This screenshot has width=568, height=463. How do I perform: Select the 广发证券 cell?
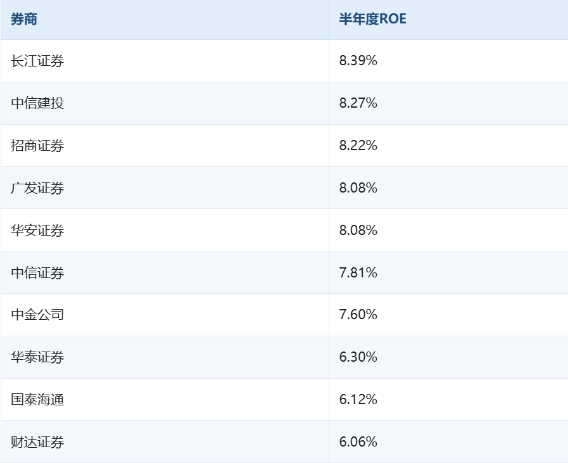(x=165, y=187)
